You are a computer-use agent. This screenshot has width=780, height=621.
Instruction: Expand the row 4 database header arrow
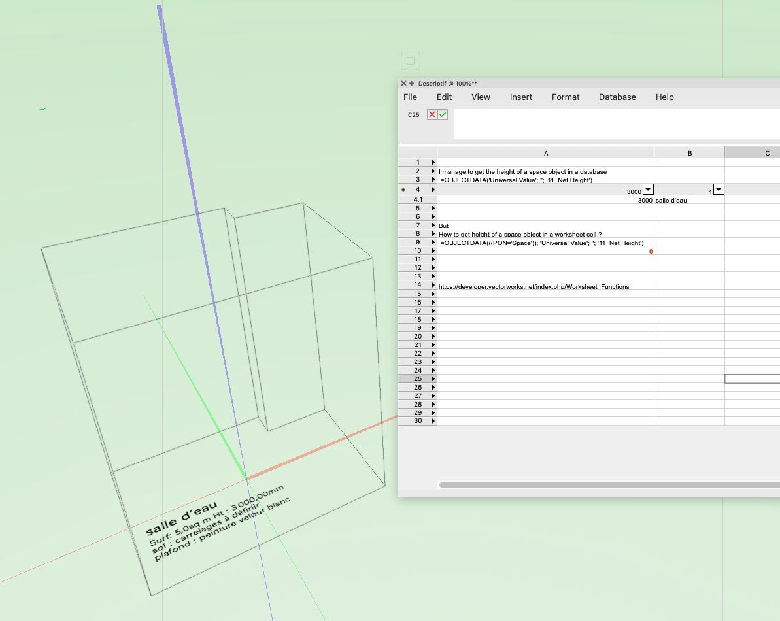pyautogui.click(x=433, y=190)
